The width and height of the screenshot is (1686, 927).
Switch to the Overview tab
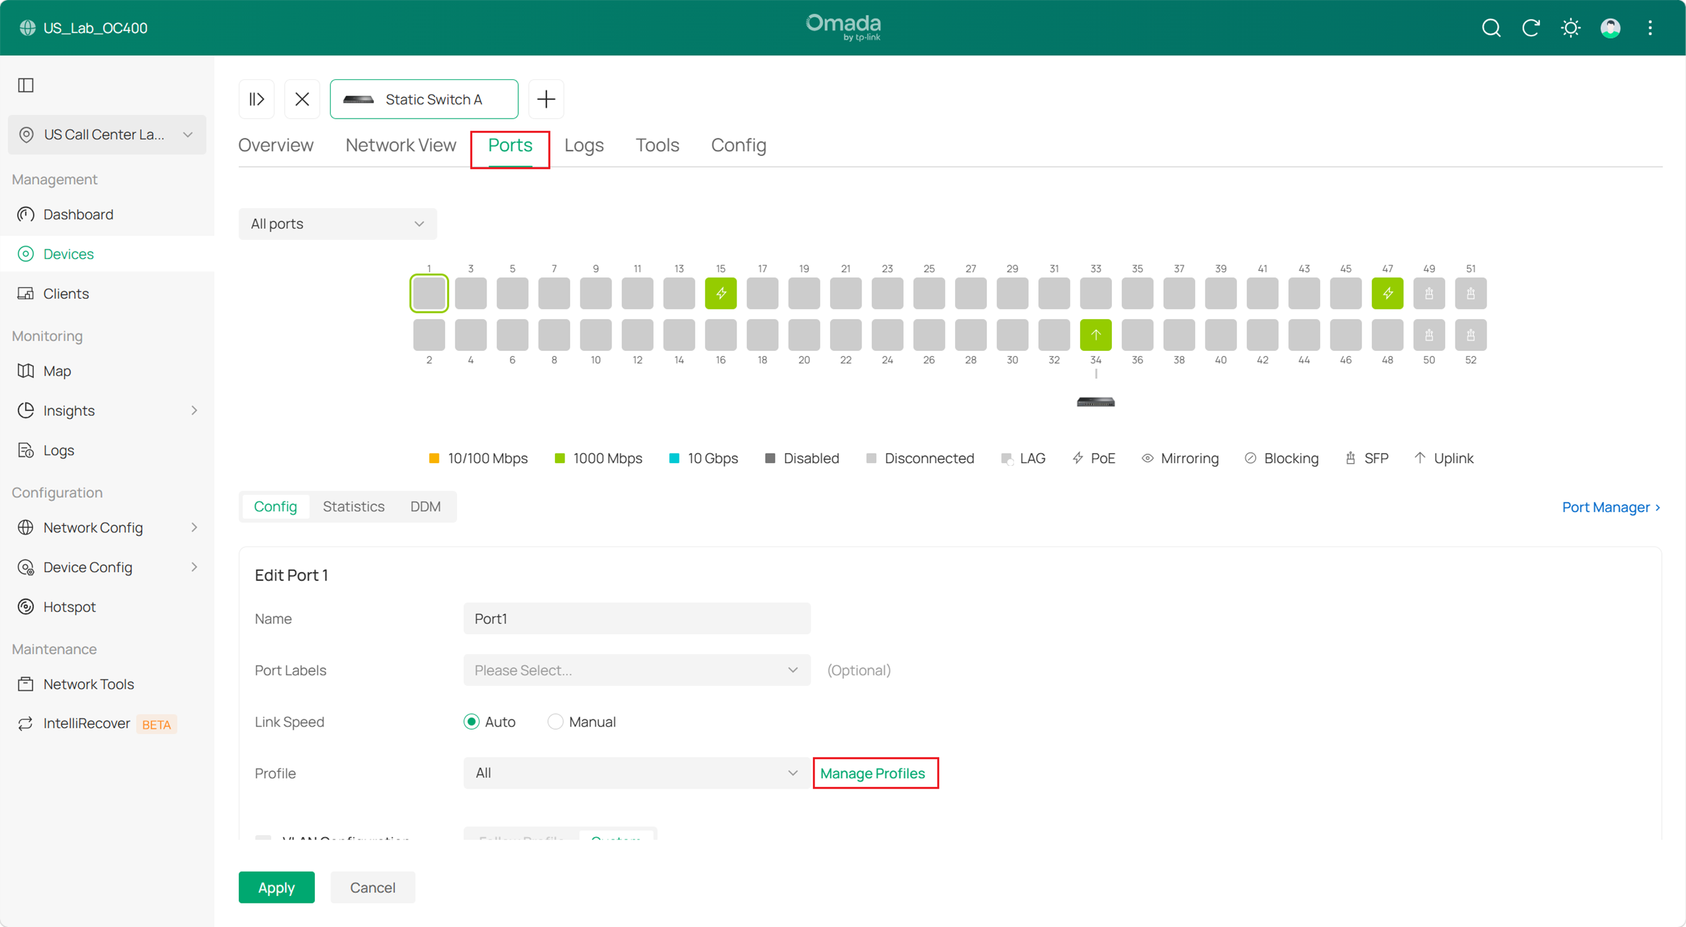pos(276,145)
